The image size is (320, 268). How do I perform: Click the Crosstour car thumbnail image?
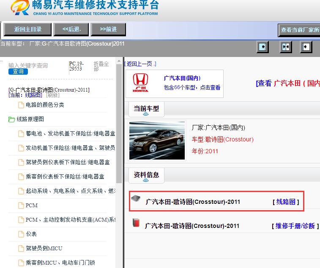(x=157, y=141)
